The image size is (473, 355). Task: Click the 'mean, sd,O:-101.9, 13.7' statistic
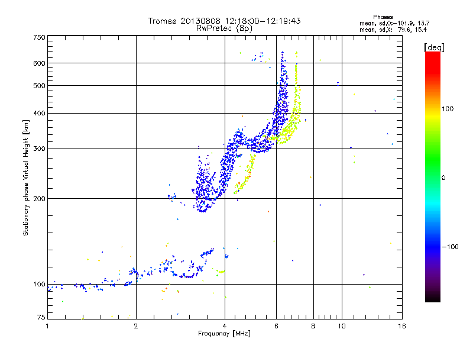click(394, 23)
